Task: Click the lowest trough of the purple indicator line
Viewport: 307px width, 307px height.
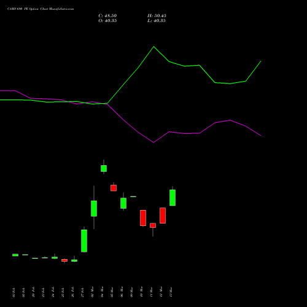Action: (153, 142)
